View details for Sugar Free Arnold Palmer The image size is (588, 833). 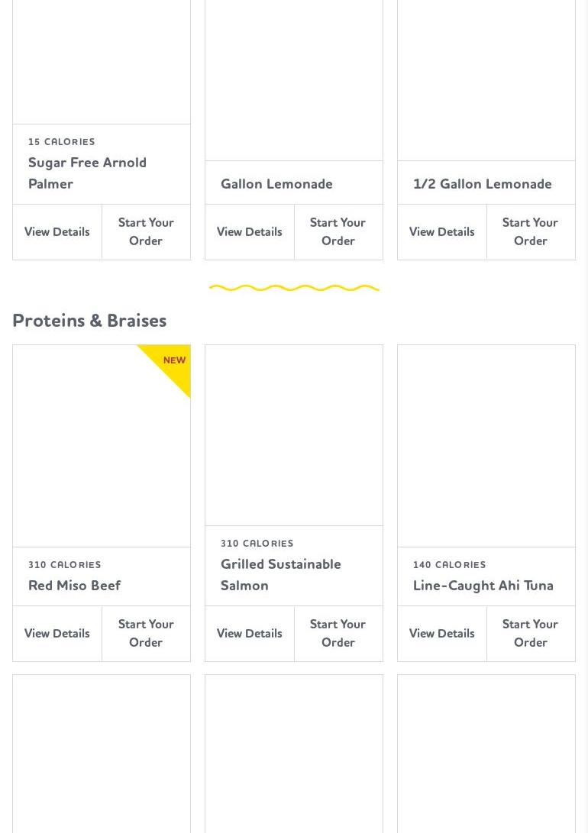click(x=57, y=231)
